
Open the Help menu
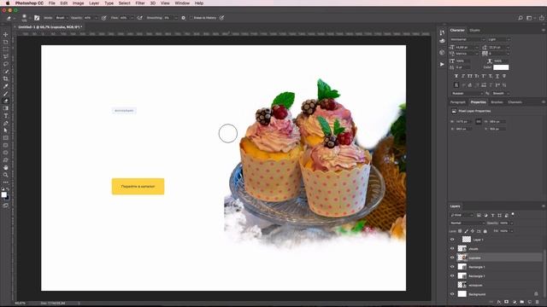coord(199,3)
